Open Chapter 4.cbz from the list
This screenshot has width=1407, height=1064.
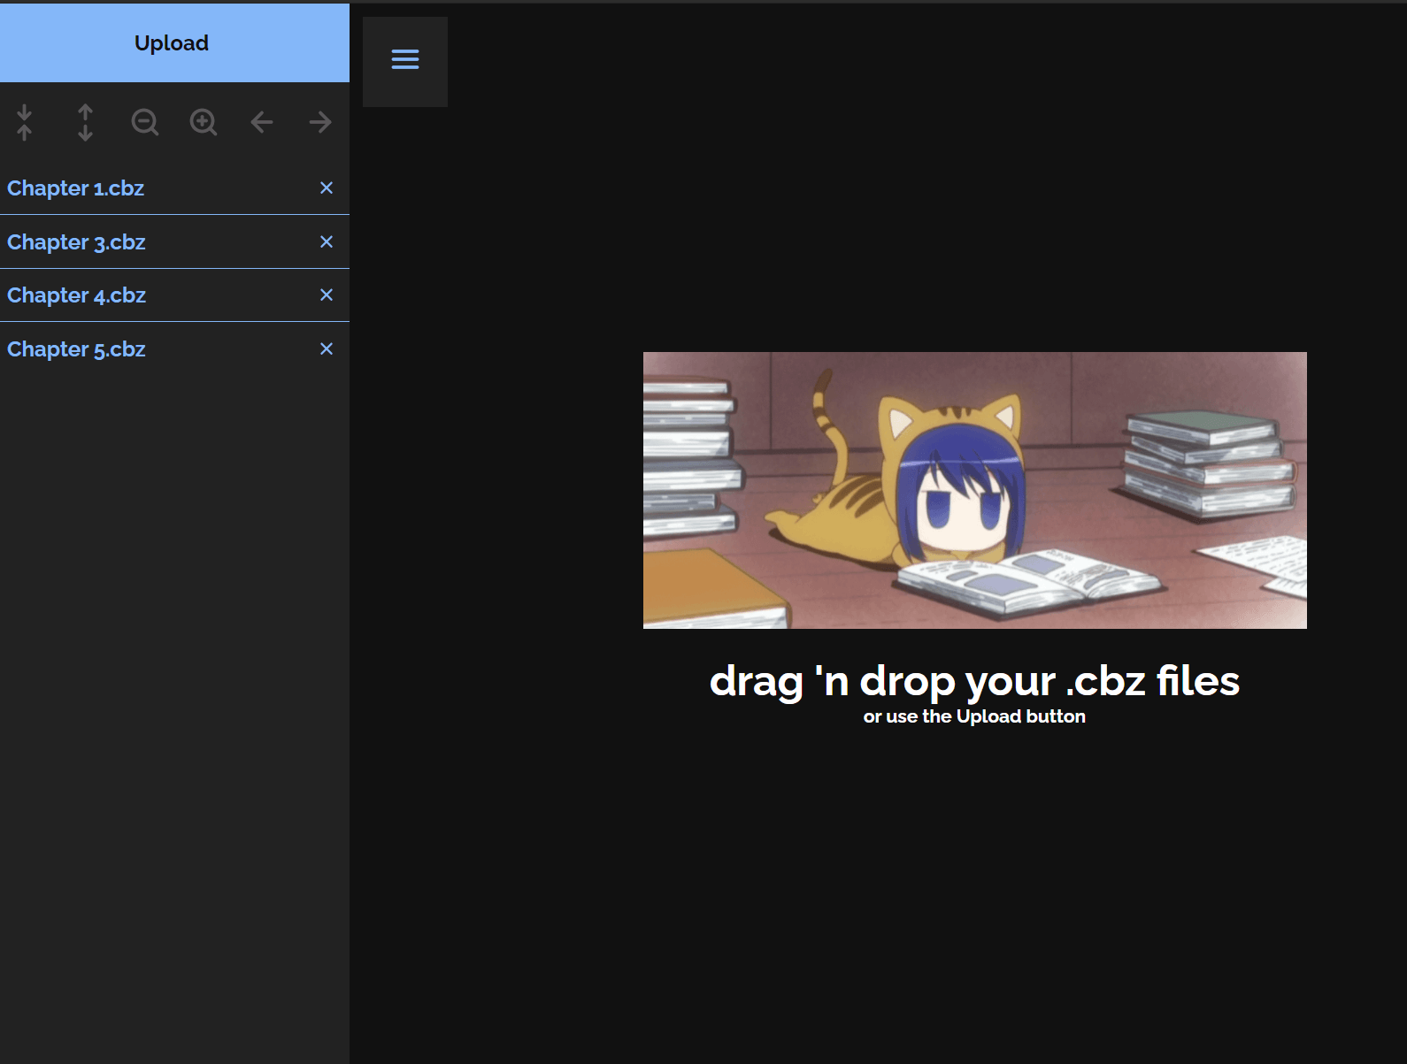pyautogui.click(x=77, y=295)
